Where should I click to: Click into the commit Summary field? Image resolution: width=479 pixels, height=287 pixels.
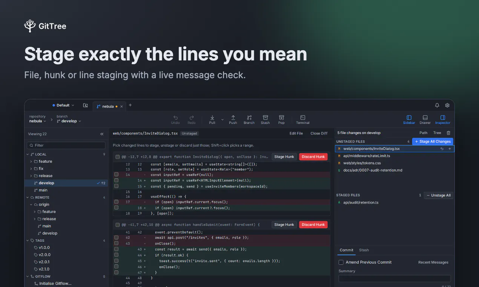[x=395, y=279]
